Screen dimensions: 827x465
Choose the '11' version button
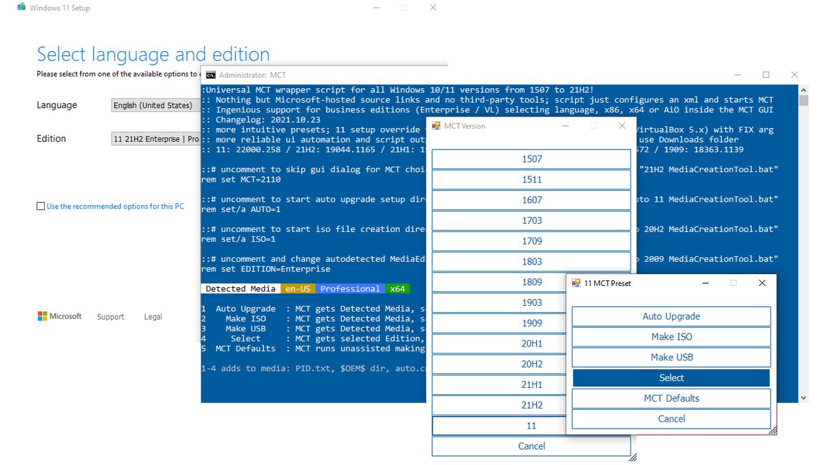tap(531, 425)
